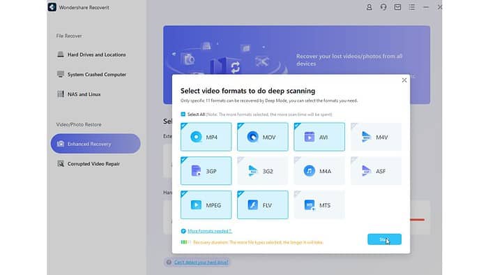Deselect the FLV format tile
The width and height of the screenshot is (488, 275).
coord(263,205)
